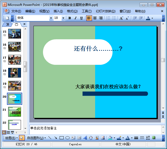Apply bulleted list formatting

click(114, 18)
